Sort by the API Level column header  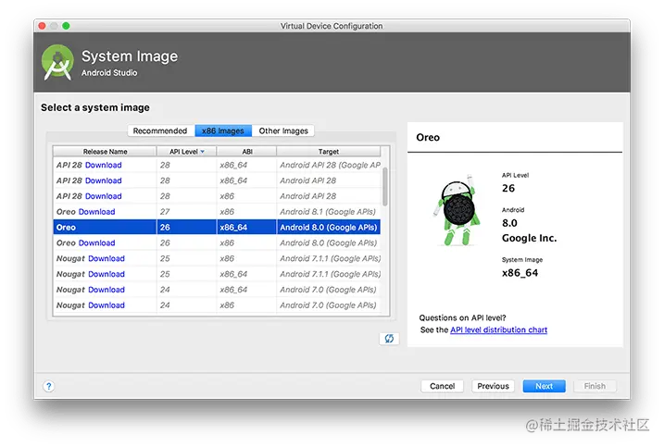click(186, 152)
